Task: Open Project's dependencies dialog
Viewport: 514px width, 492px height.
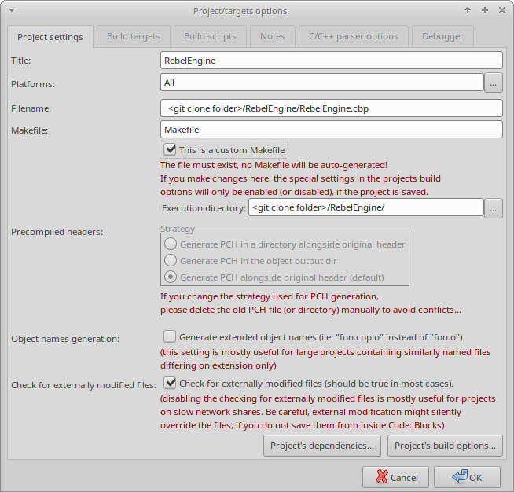Action: pyautogui.click(x=322, y=446)
